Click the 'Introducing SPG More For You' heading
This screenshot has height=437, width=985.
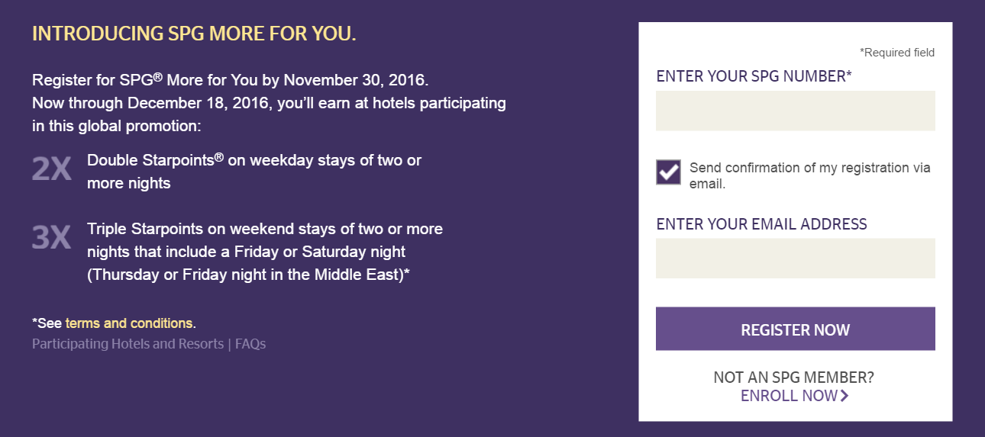pos(194,34)
